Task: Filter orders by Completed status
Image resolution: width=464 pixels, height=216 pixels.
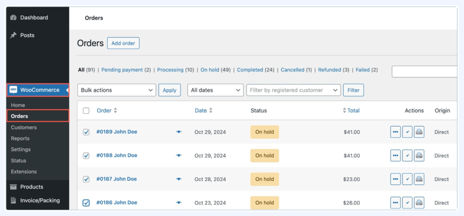Action: [250, 70]
